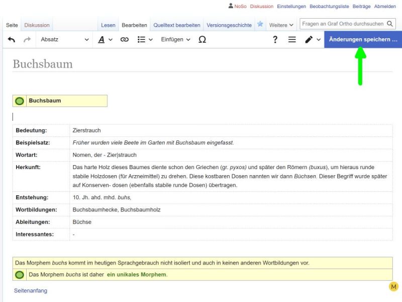
Task: Open the Versionsgeschichte tab
Action: pyautogui.click(x=230, y=24)
